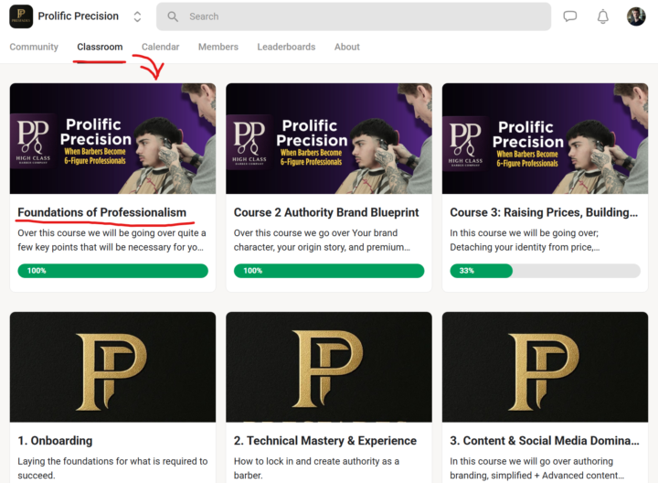Open the 1. Onboarding course thumbnail
The height and width of the screenshot is (483, 658).
tap(112, 367)
